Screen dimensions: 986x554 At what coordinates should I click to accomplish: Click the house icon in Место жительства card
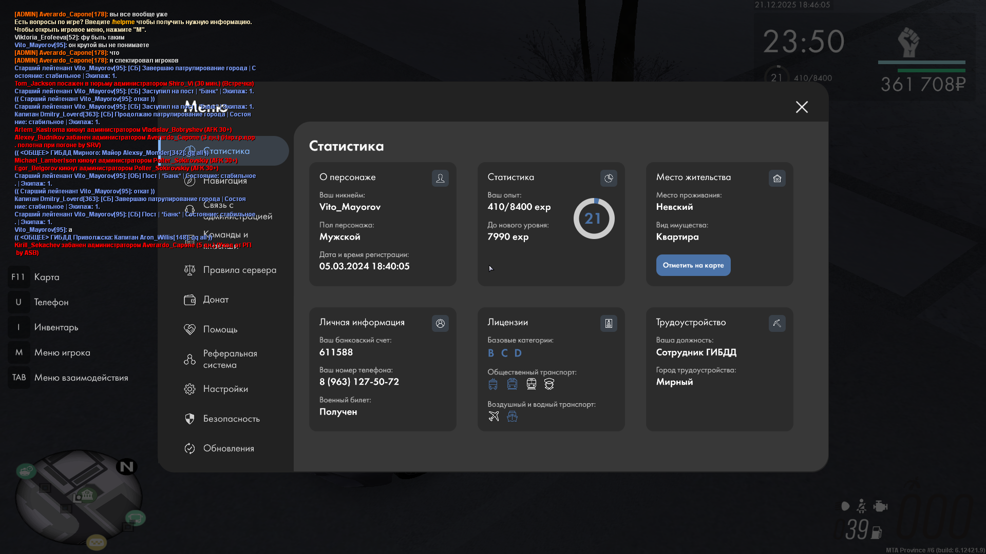click(x=777, y=178)
